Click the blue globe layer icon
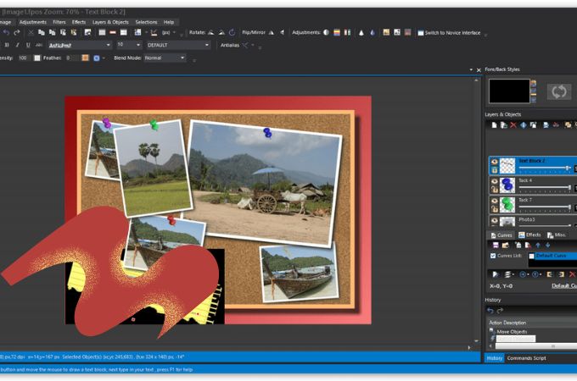The image size is (577, 381). pyautogui.click(x=523, y=125)
